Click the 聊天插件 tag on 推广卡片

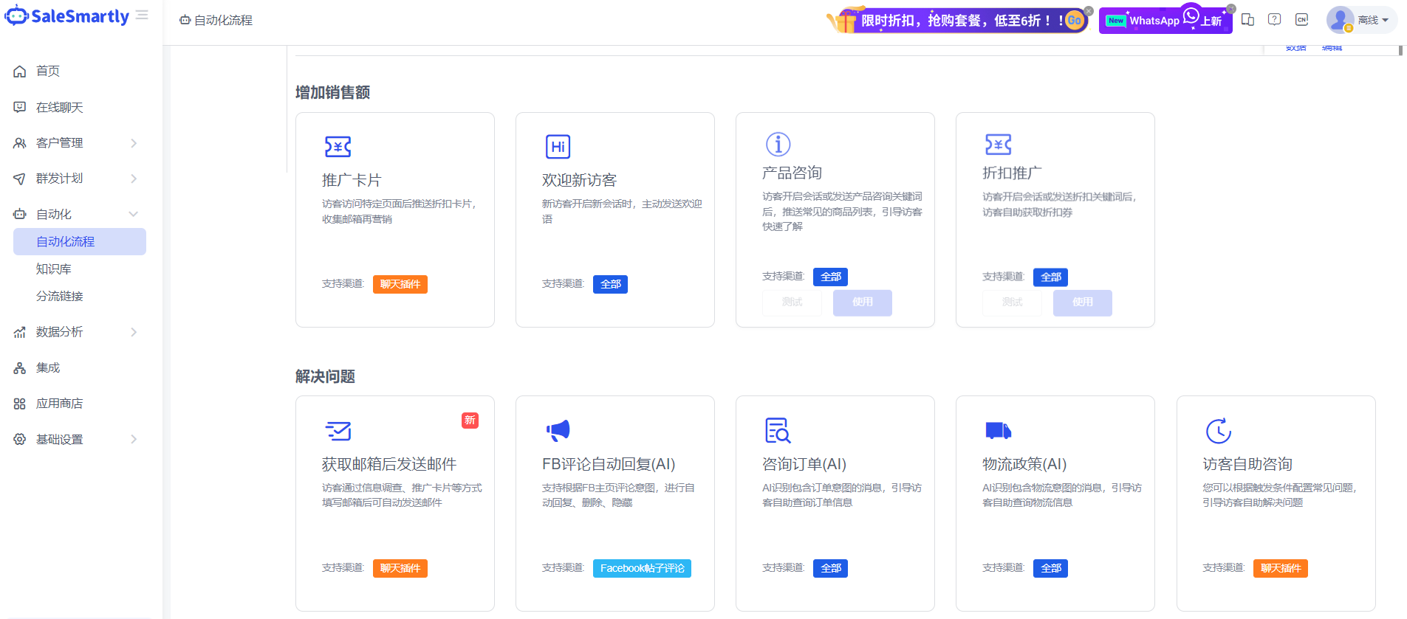tap(400, 284)
